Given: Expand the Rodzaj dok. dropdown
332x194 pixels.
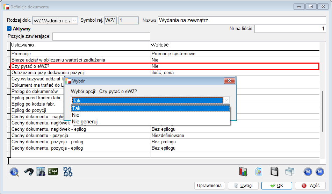Looking at the screenshot, I should coord(75,21).
